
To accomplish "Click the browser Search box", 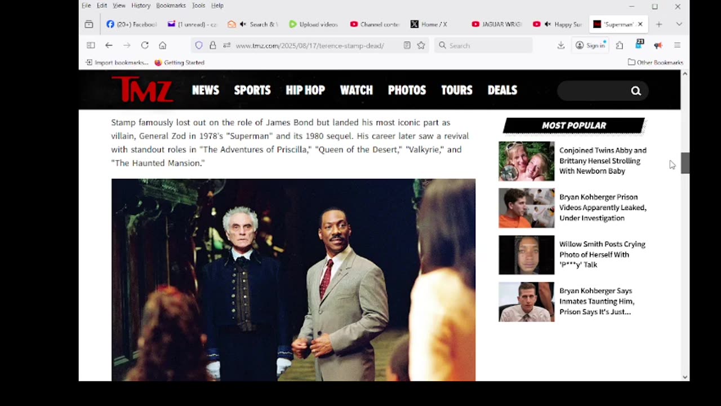I will (483, 46).
